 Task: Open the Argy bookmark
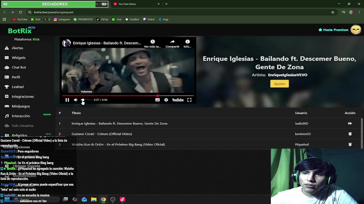pos(164,19)
